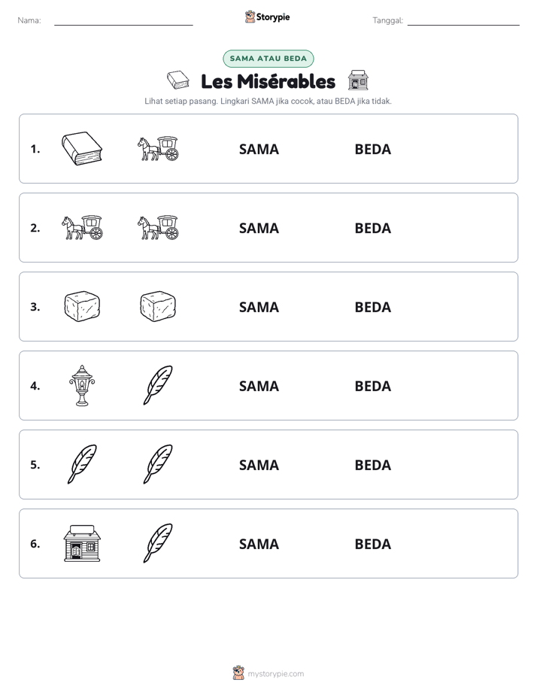Click the small house icon beside title
Screen dimensions: 537x695
358,80
